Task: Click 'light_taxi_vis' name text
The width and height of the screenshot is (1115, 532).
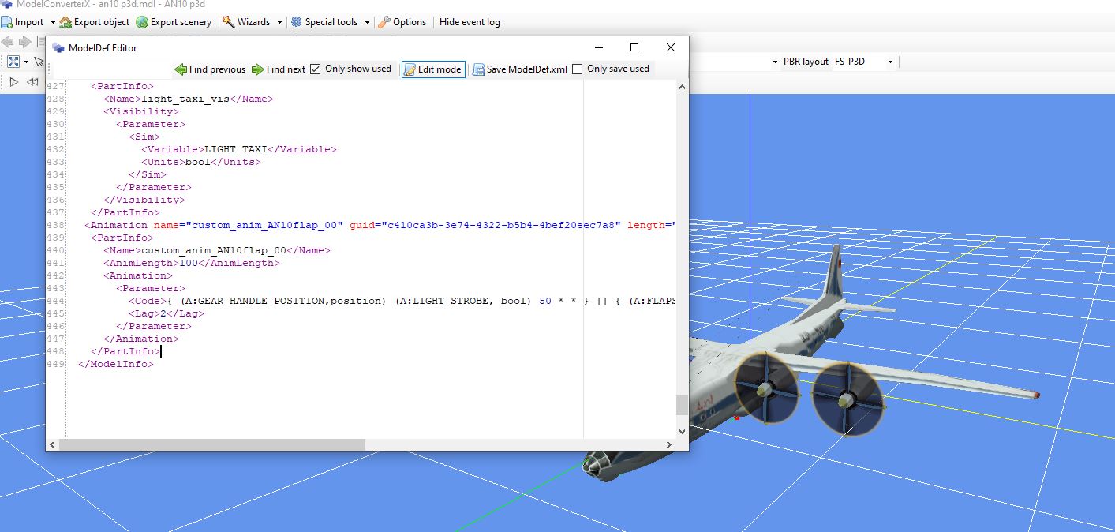Action: click(185, 99)
